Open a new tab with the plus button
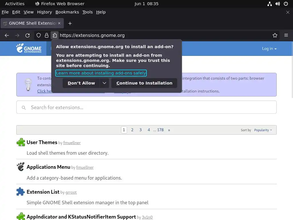This screenshot has width=293, height=220. (70, 23)
